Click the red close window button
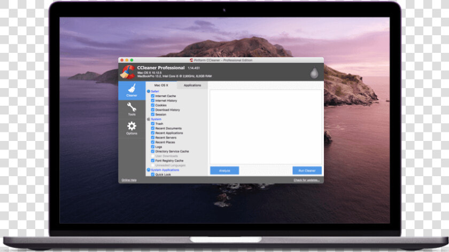Screen dimensions: 449x252 (122, 60)
